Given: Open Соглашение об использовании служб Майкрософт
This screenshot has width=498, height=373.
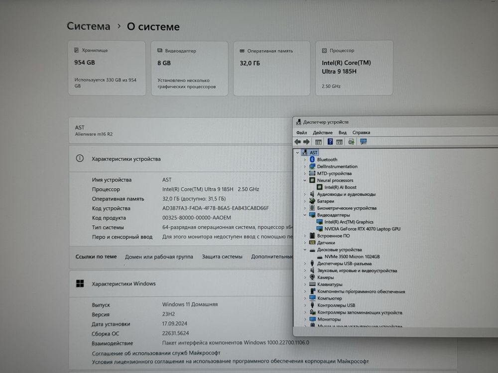Looking at the screenshot, I should [x=156, y=353].
